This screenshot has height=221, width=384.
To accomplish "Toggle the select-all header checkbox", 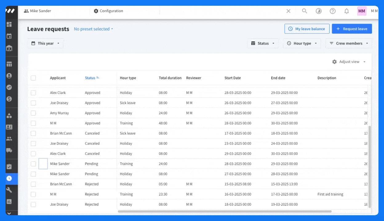I will pos(33,78).
